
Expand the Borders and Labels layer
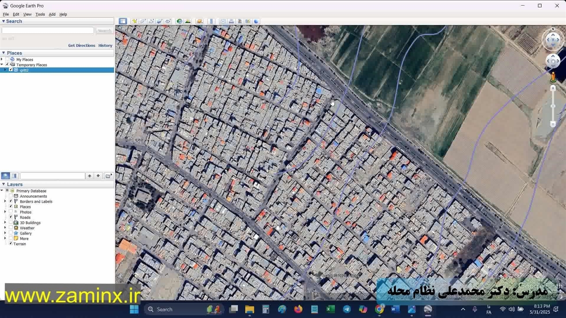click(x=5, y=201)
